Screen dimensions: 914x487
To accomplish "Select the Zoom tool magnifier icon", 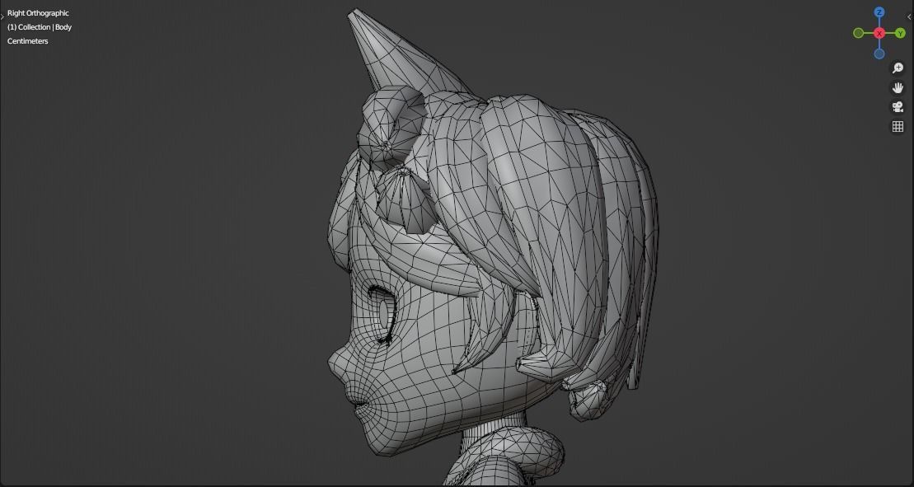I will click(898, 69).
